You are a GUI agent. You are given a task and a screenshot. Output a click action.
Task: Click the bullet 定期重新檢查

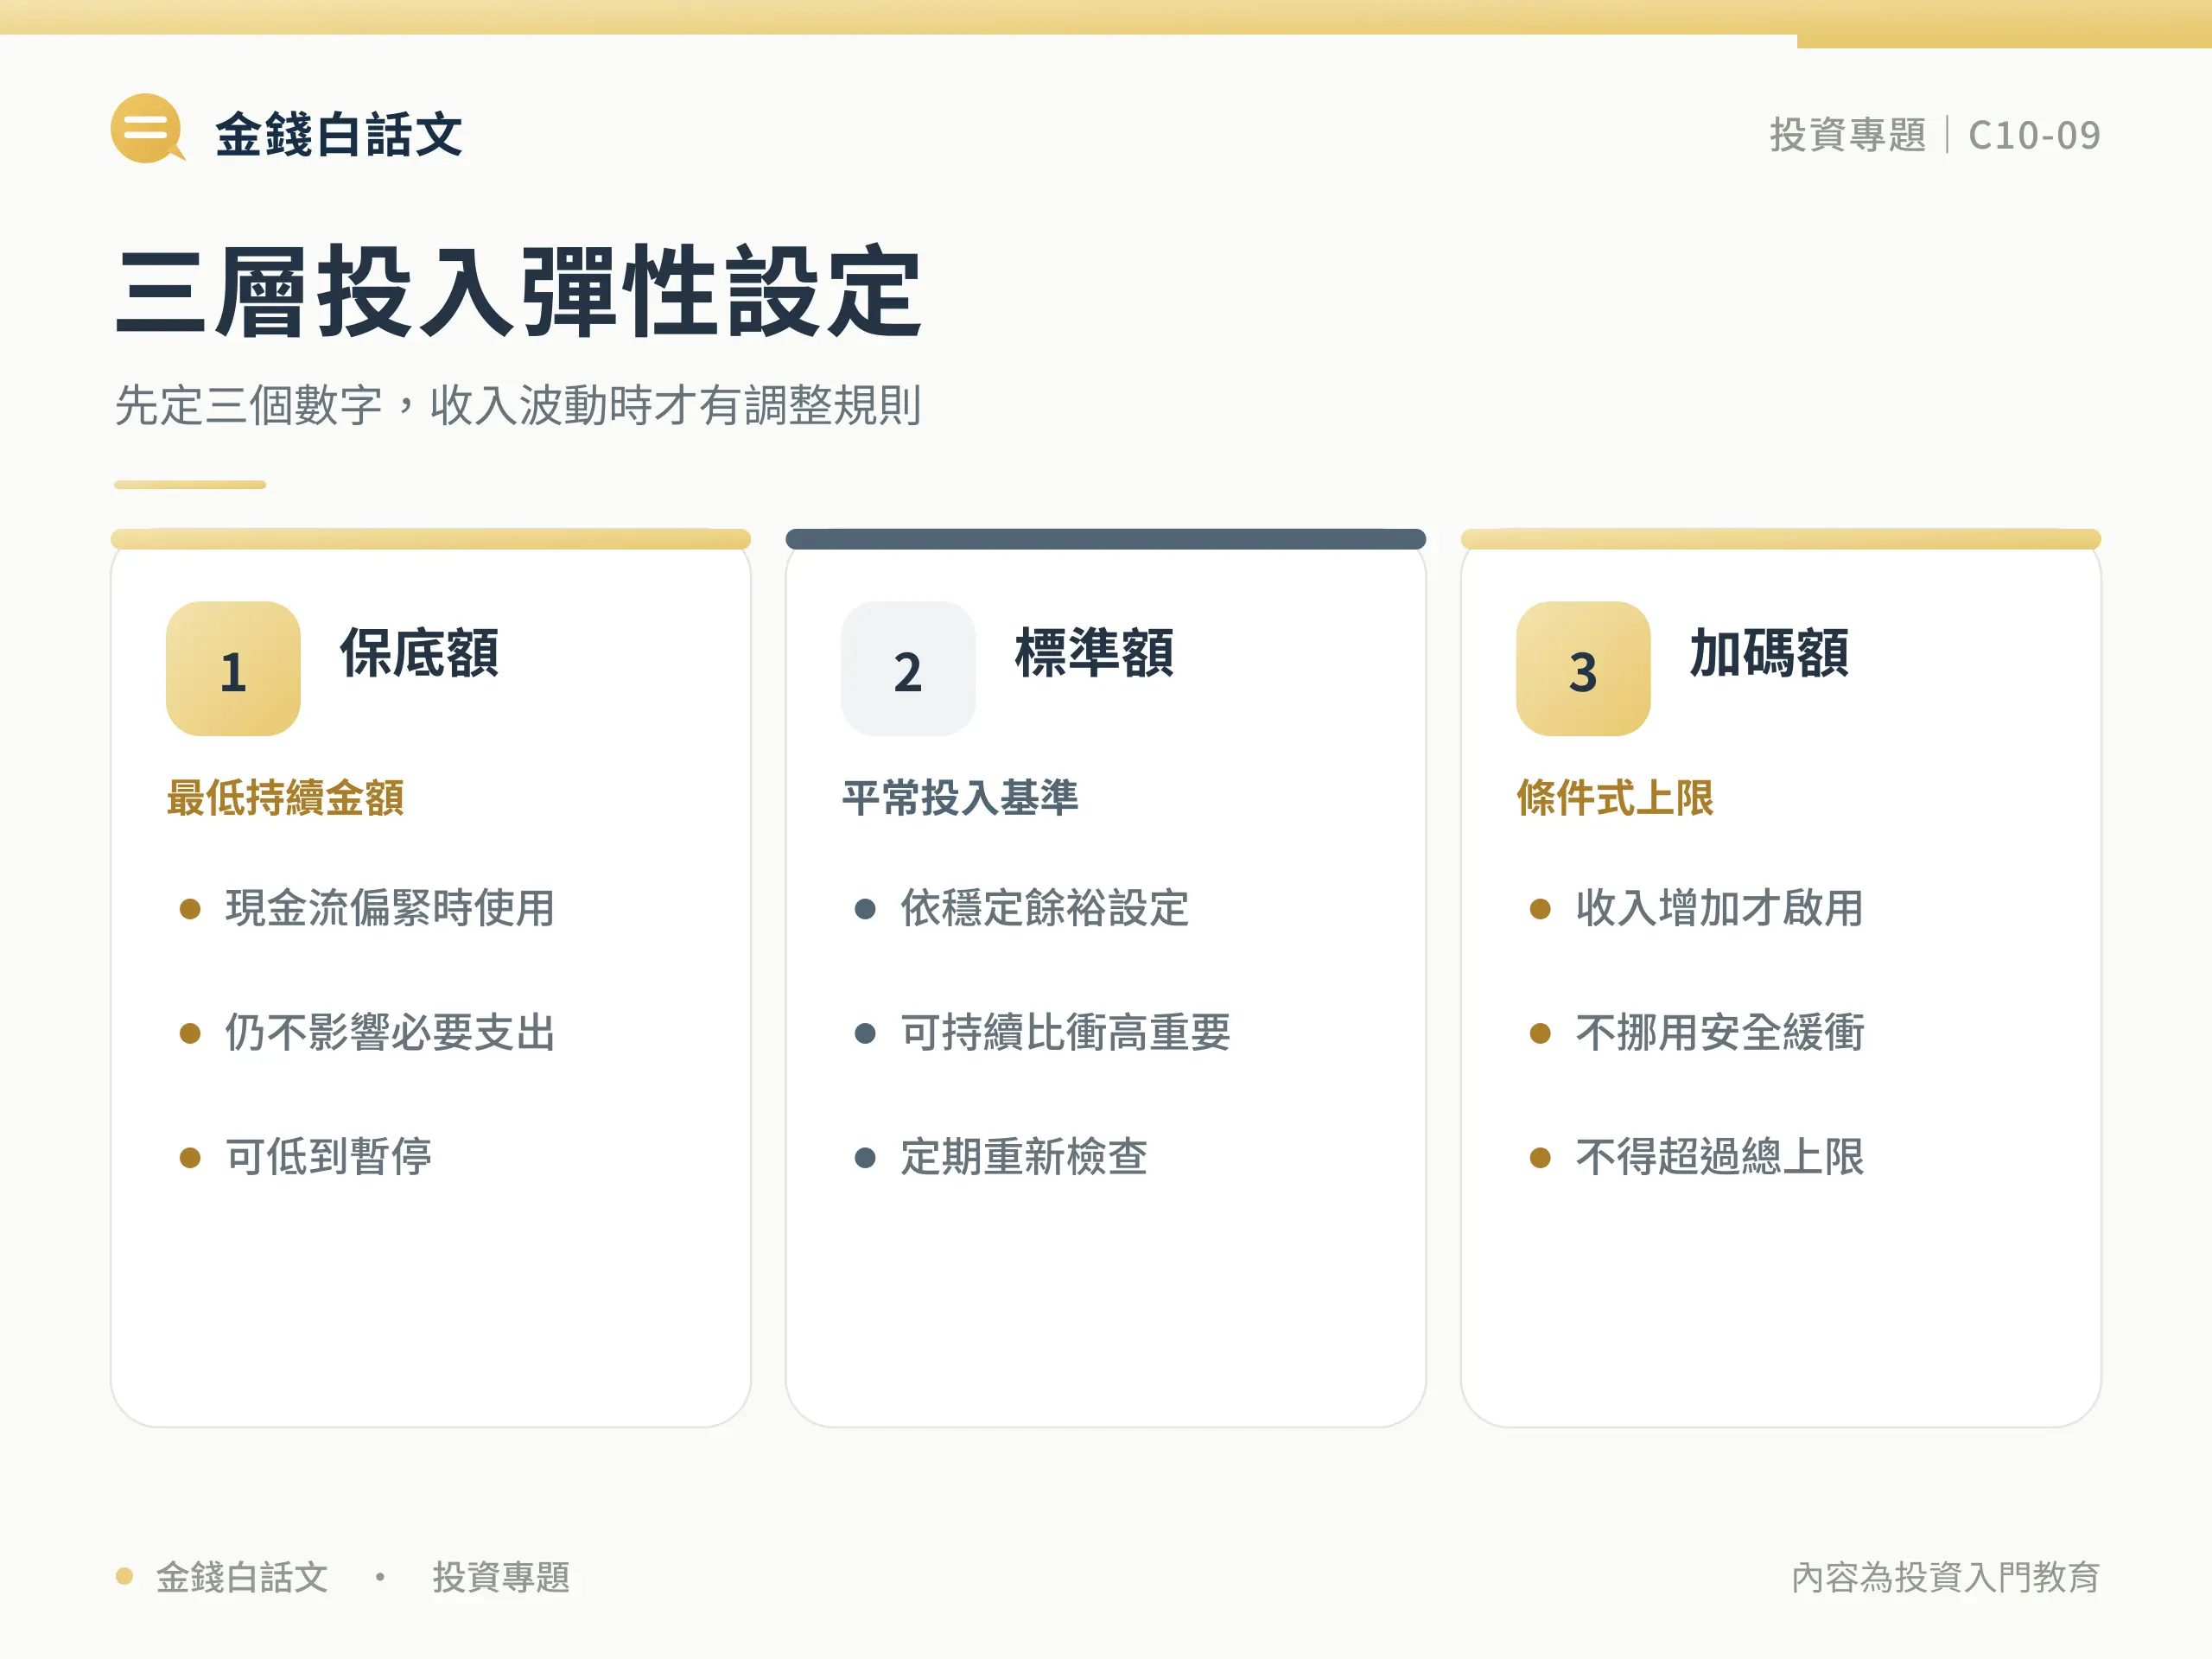pos(1024,1157)
